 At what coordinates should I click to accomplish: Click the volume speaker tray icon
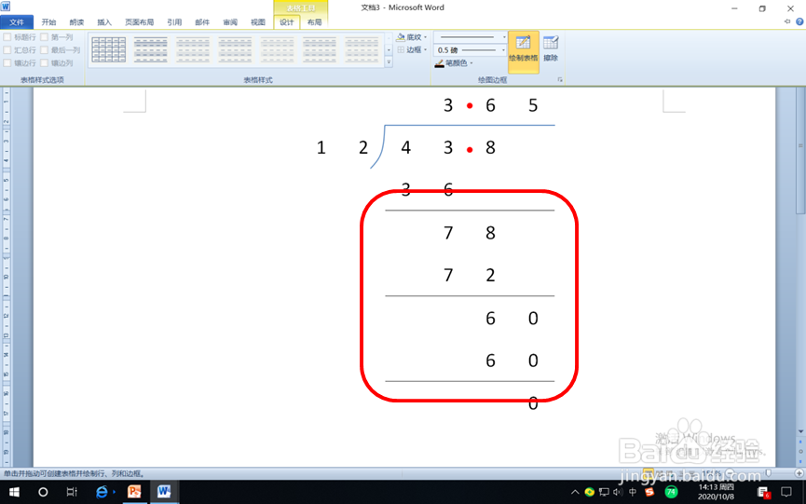pyautogui.click(x=618, y=492)
